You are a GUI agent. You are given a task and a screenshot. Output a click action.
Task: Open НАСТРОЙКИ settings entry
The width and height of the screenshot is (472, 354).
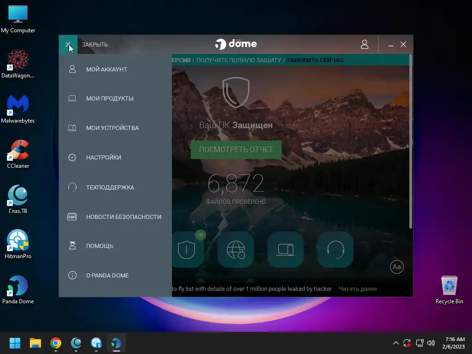tap(104, 158)
